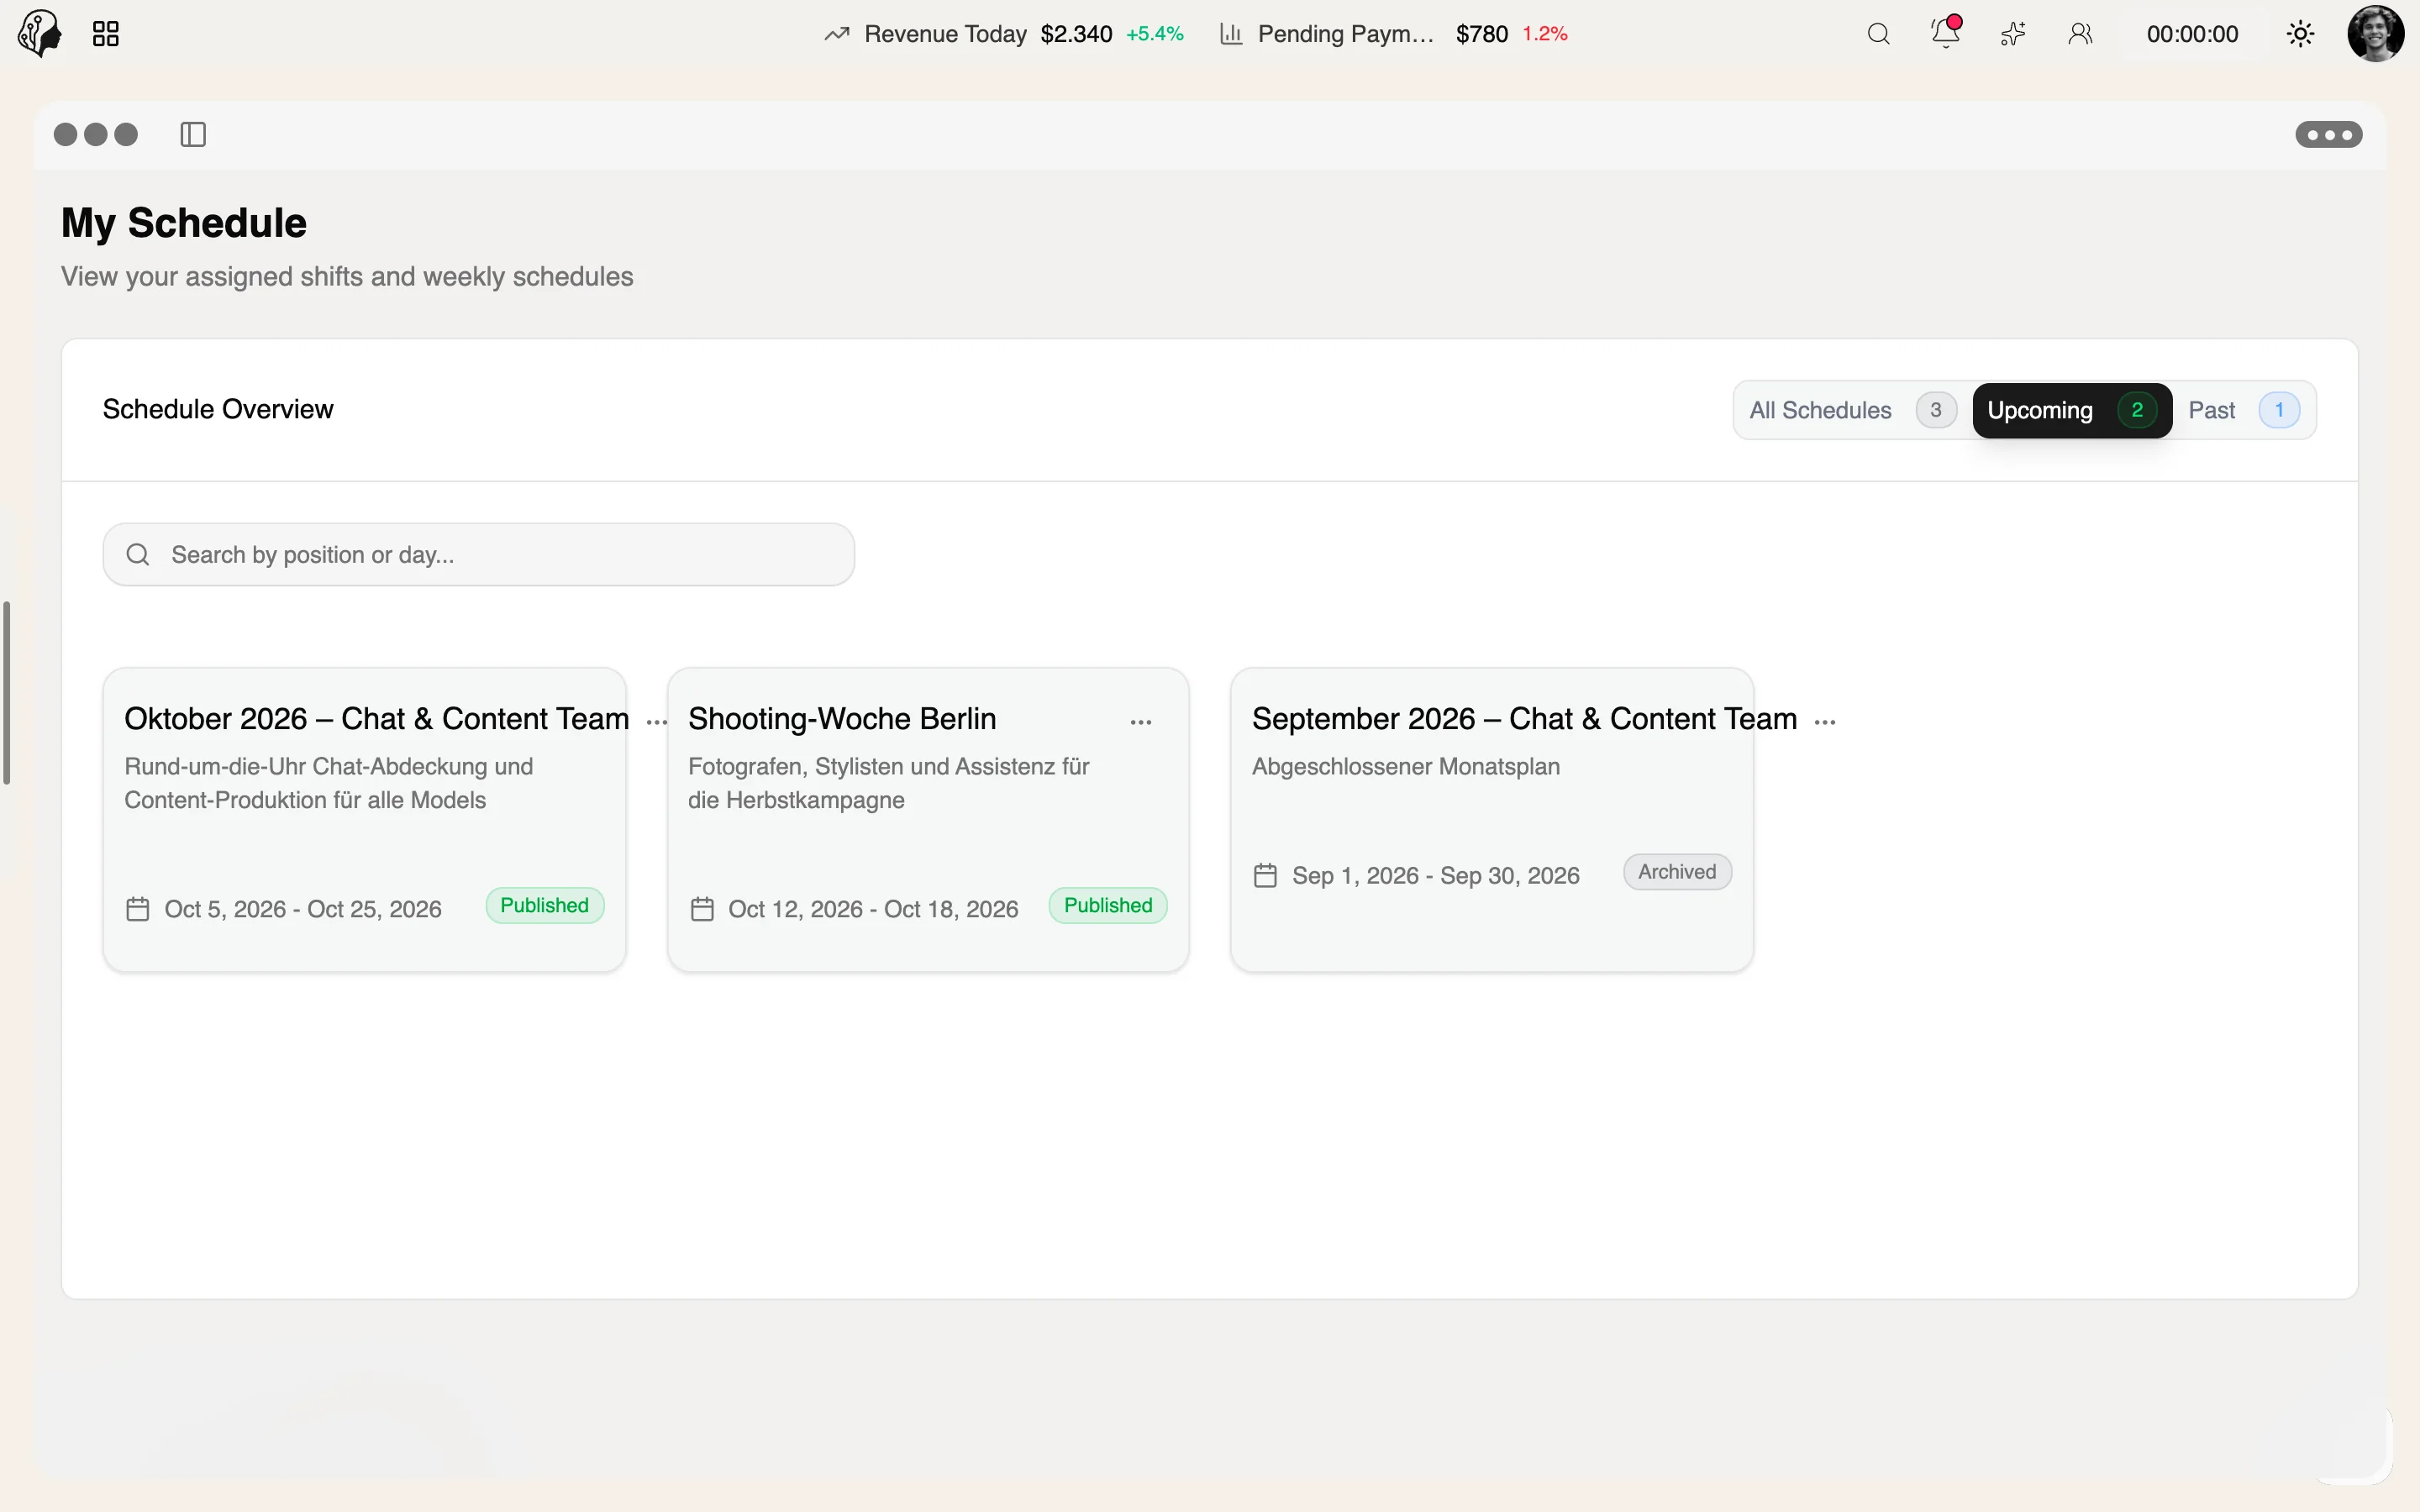Click calendar icon beside Sep 1, 2026 dates
The width and height of the screenshot is (2420, 1512).
pyautogui.click(x=1265, y=876)
